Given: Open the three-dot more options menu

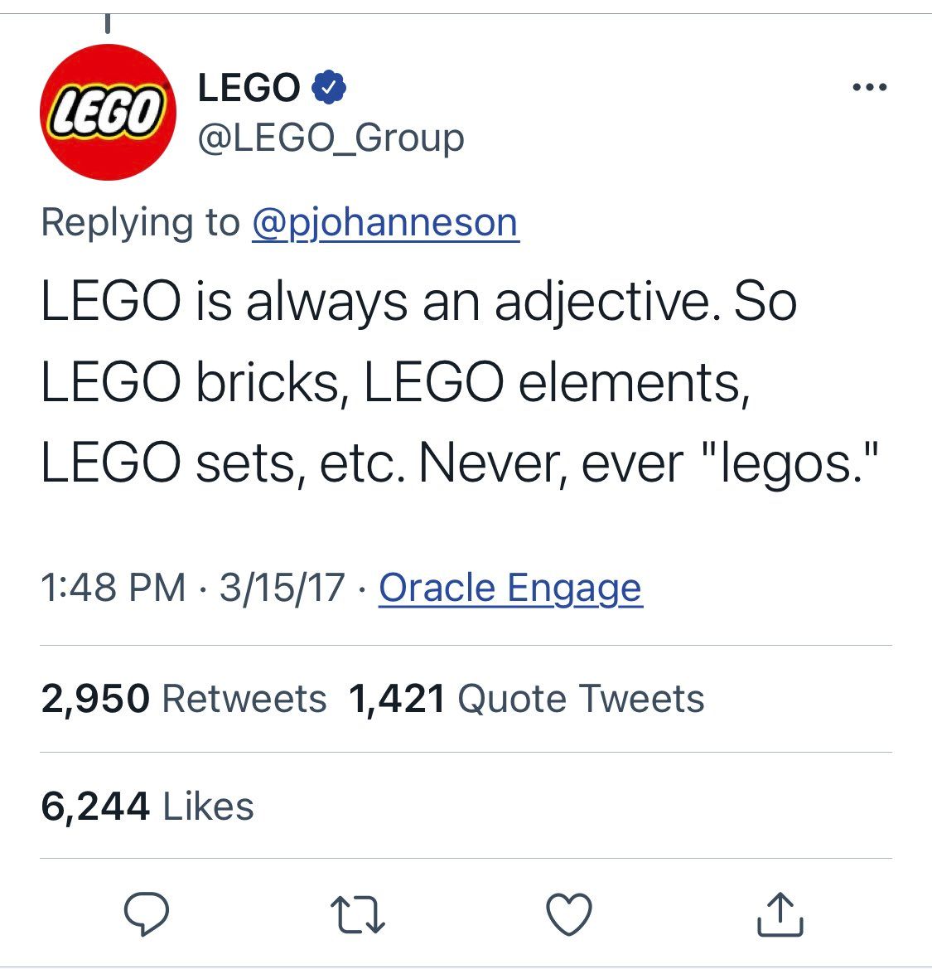Looking at the screenshot, I should pos(870,87).
